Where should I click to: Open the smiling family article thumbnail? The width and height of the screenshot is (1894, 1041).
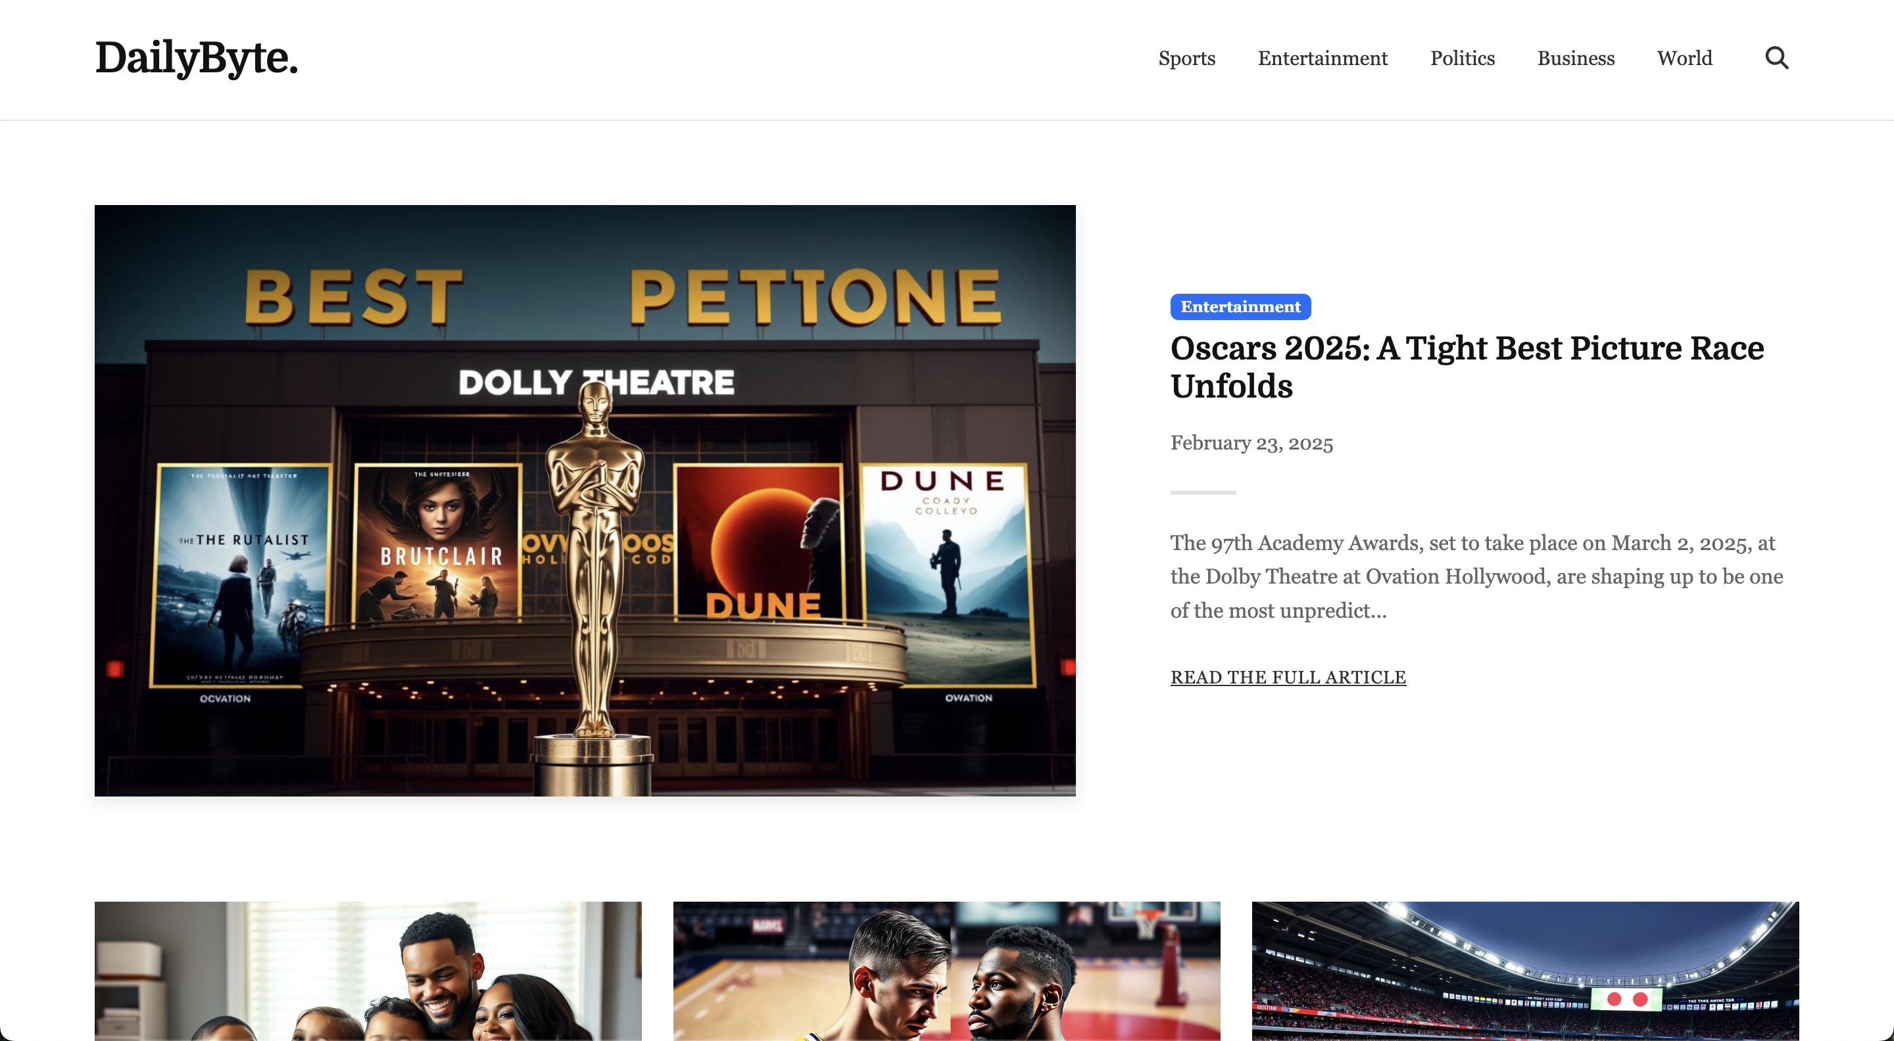368,971
